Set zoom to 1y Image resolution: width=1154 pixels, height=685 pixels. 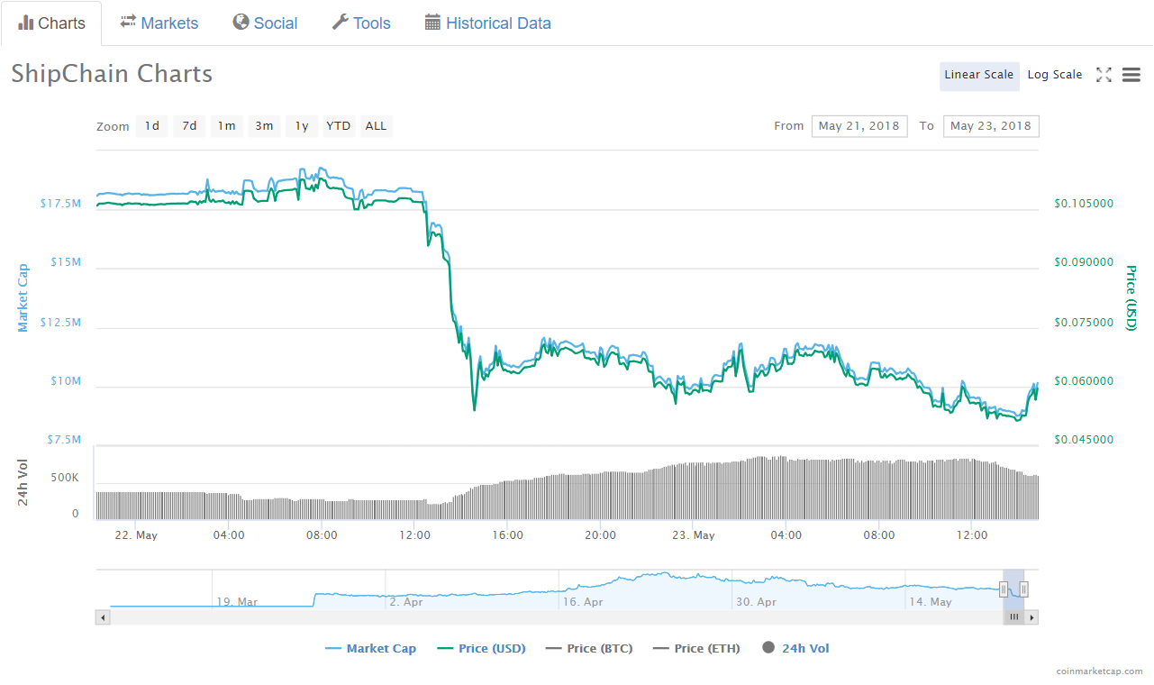(302, 126)
